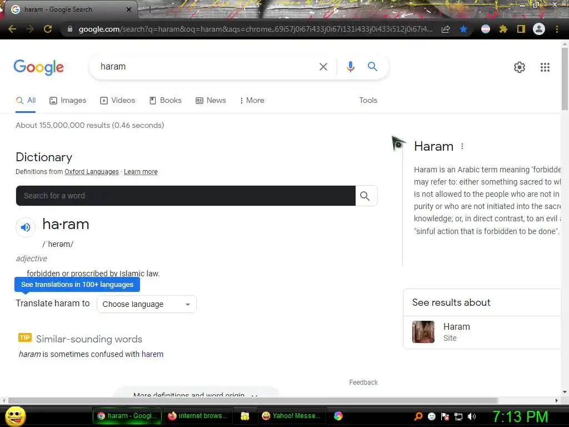Select the haram - Google taskbar item
Screen dimensions: 569x427
coord(127,416)
